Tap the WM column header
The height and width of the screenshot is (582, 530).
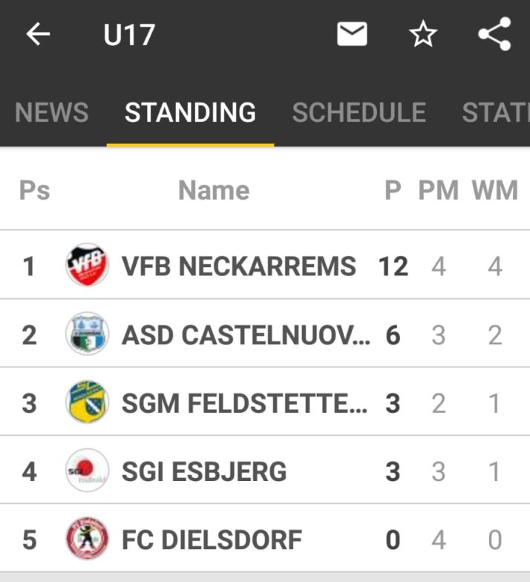[494, 191]
